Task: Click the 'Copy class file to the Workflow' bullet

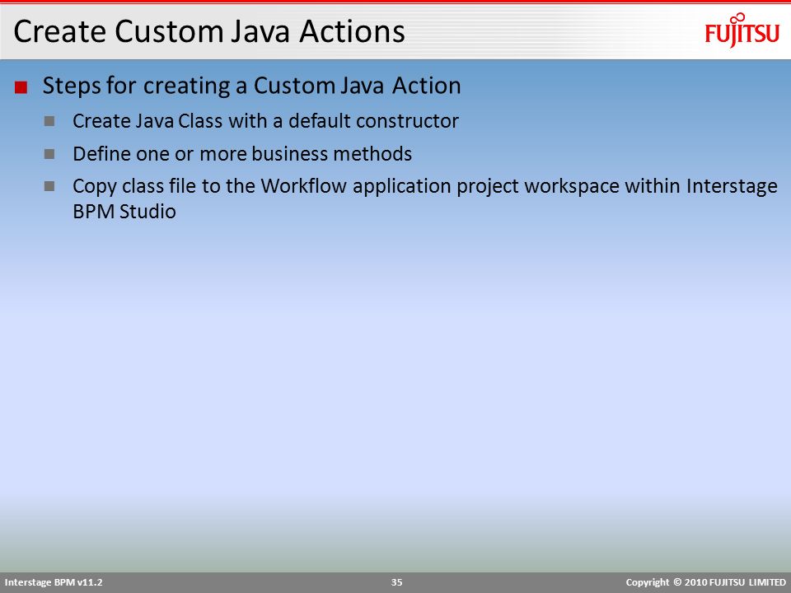Action: (x=425, y=198)
